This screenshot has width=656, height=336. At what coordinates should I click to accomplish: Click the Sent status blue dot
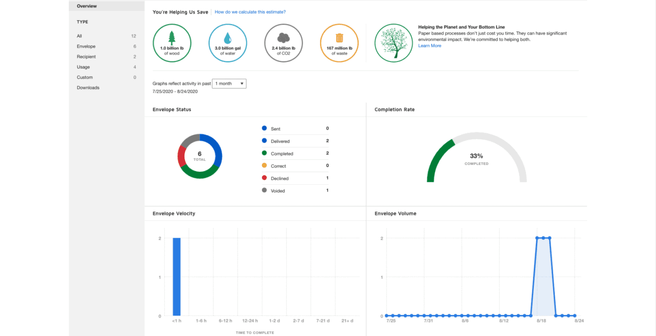coord(264,129)
